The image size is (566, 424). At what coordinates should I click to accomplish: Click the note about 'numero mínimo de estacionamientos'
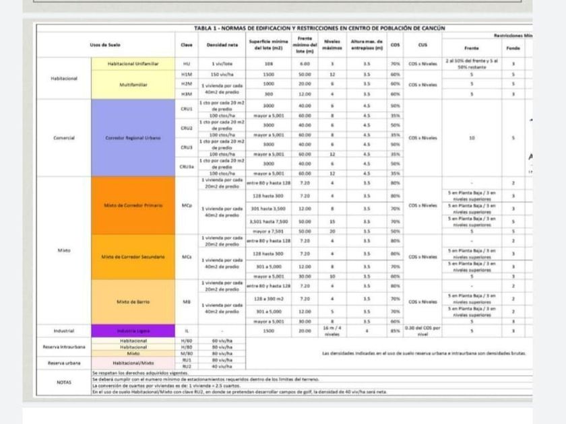tap(206, 380)
